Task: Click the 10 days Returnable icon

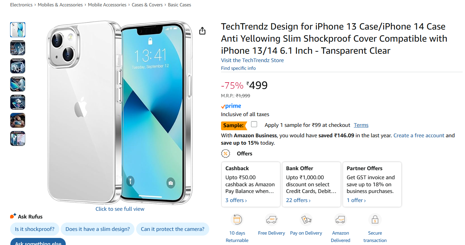Action: [237, 220]
